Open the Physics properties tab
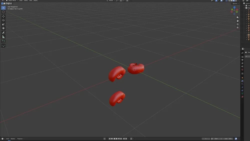Viewport: 250px width, 141px height. (x=242, y=87)
